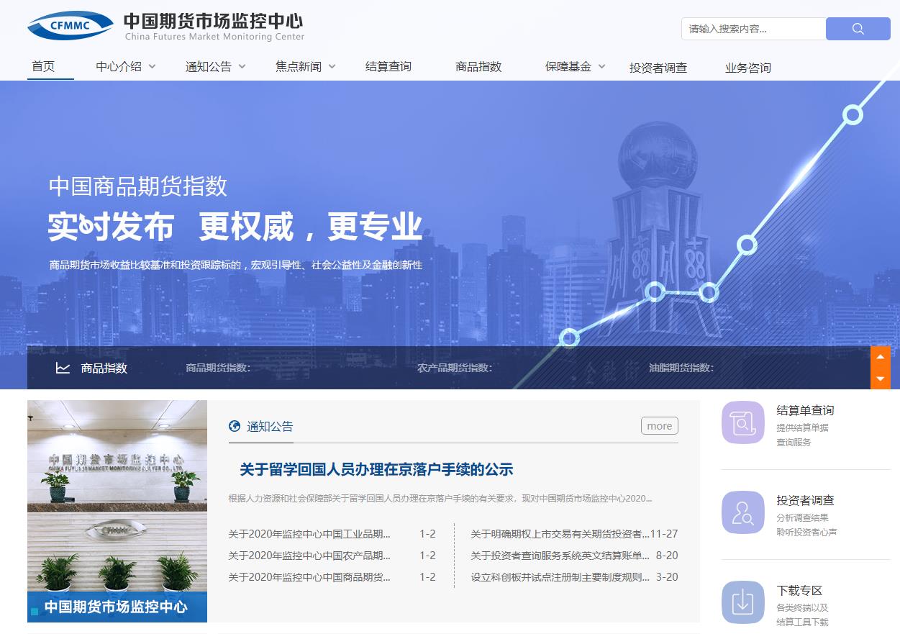Open headline 关于留学回国人员办理在京落户手续的公示
This screenshot has height=634, width=900.
pos(376,469)
